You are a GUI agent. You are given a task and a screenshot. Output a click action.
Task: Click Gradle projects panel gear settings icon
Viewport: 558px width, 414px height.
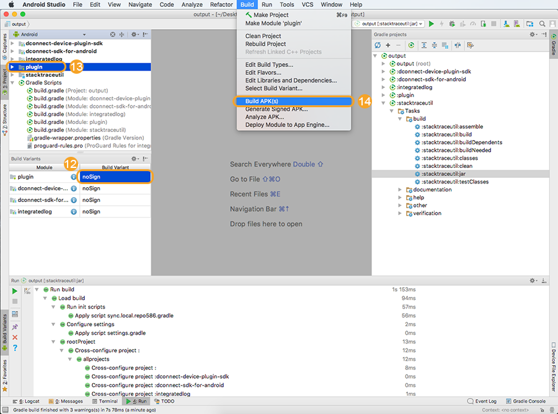point(533,35)
